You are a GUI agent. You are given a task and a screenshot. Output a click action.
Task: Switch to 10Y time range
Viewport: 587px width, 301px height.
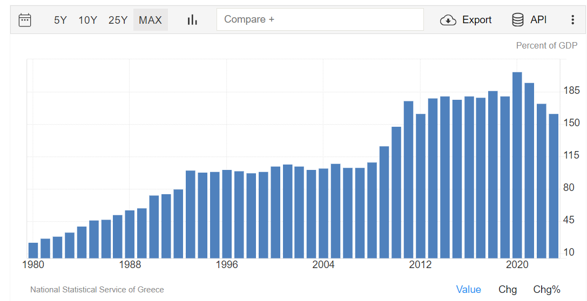tap(87, 20)
